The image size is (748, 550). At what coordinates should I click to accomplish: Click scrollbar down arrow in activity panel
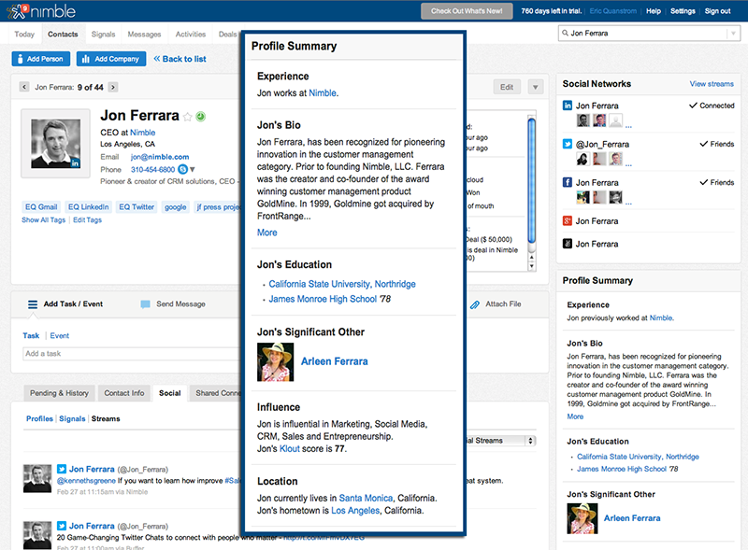pyautogui.click(x=531, y=266)
